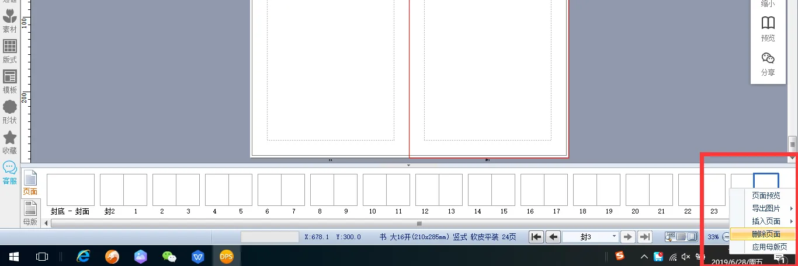
Task: Select page 8 thumbnail
Action: pyautogui.click(x=322, y=190)
